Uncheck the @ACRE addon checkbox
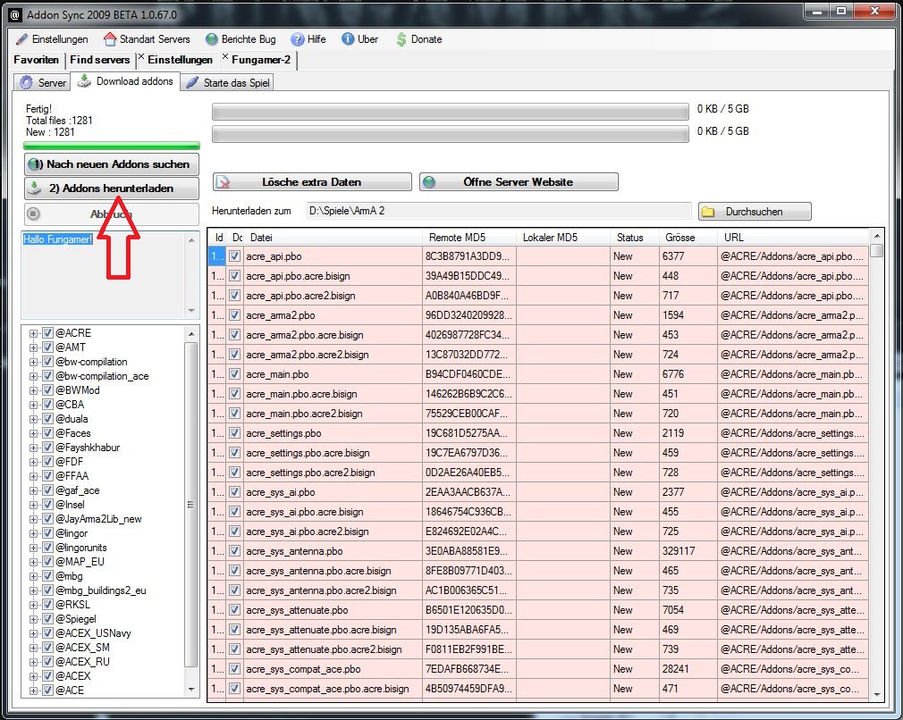Screen dimensions: 903x720 pos(48,333)
